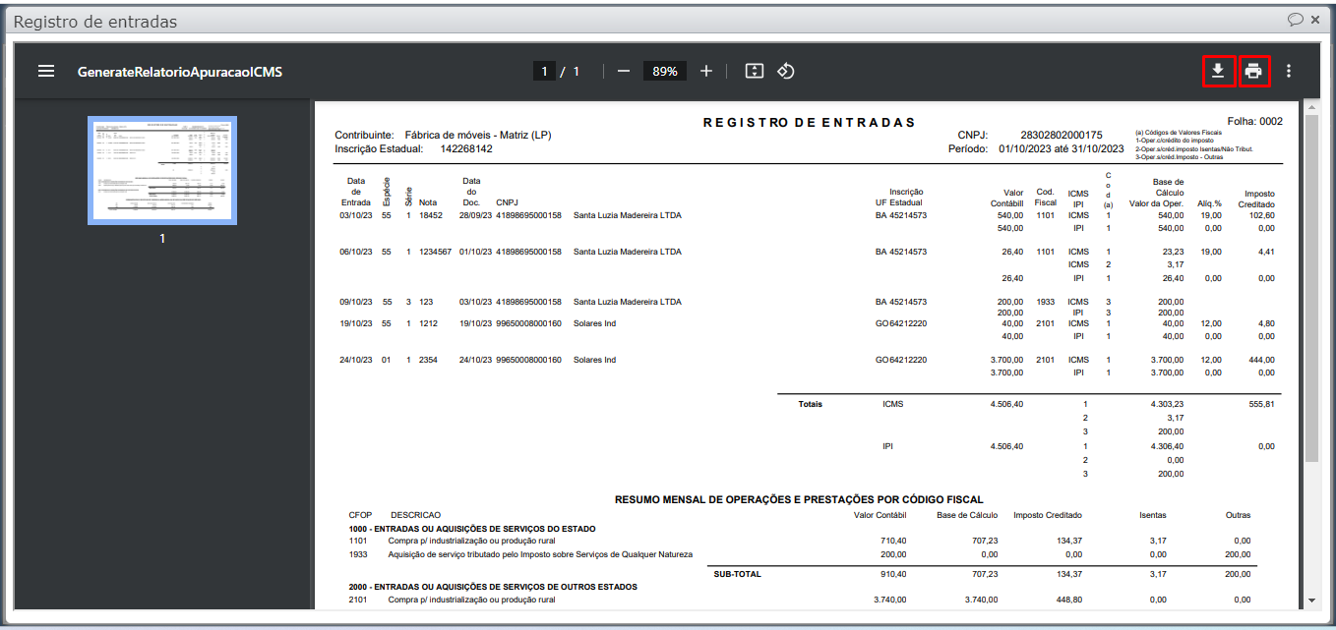This screenshot has height=630, width=1336.
Task: Click Inscrição Estadual value 142268142
Action: pos(466,148)
